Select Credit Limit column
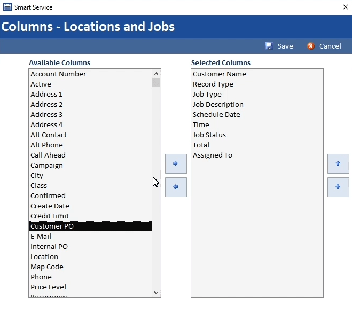Image resolution: width=352 pixels, height=313 pixels. pos(90,216)
